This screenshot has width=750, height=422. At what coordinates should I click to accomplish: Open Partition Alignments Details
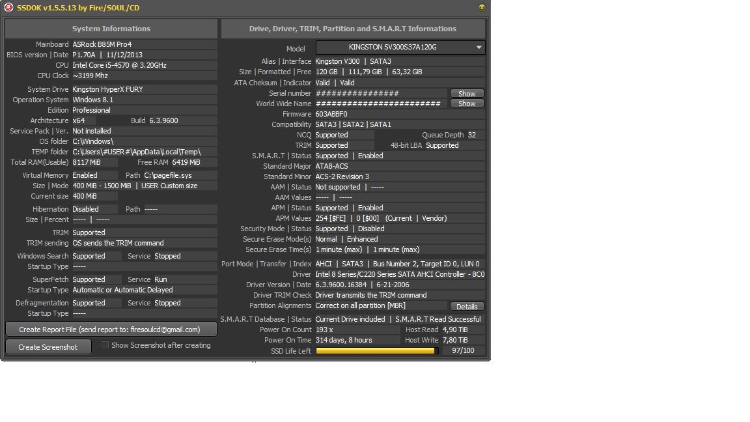[x=467, y=306]
